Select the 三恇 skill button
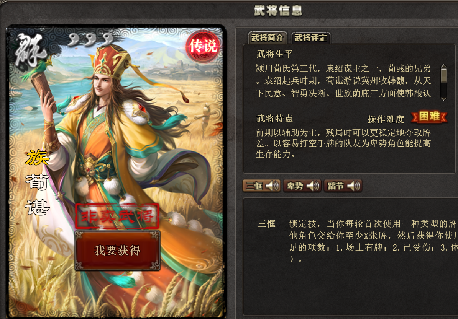 tap(261, 186)
